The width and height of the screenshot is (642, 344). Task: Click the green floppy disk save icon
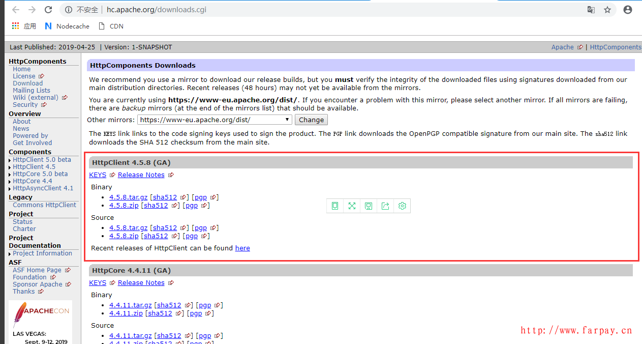[369, 206]
